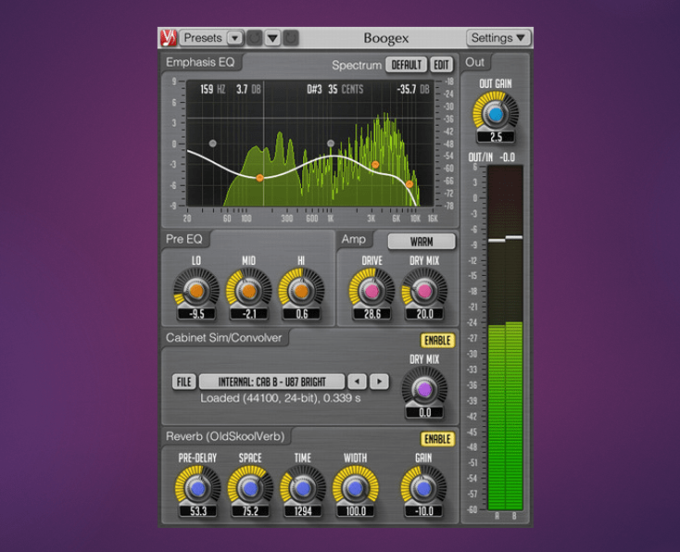Click the DRIVE value field 28.6
The image size is (680, 552).
[372, 314]
